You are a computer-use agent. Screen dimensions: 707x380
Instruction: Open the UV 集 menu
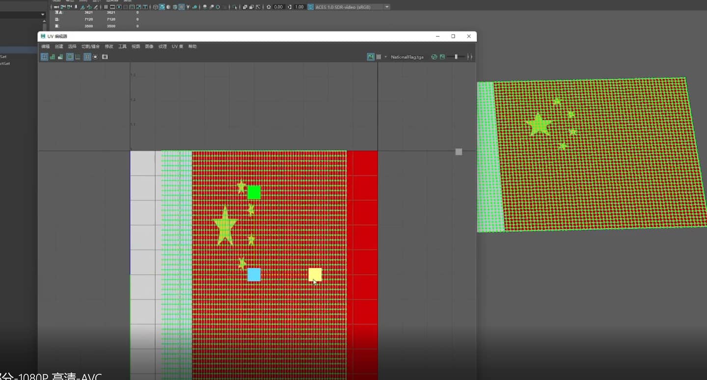177,47
